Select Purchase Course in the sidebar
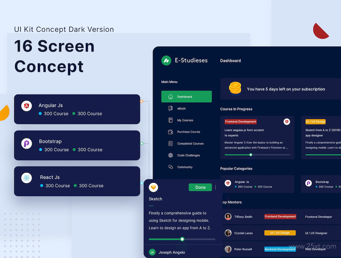341x258 pixels. tap(186, 132)
